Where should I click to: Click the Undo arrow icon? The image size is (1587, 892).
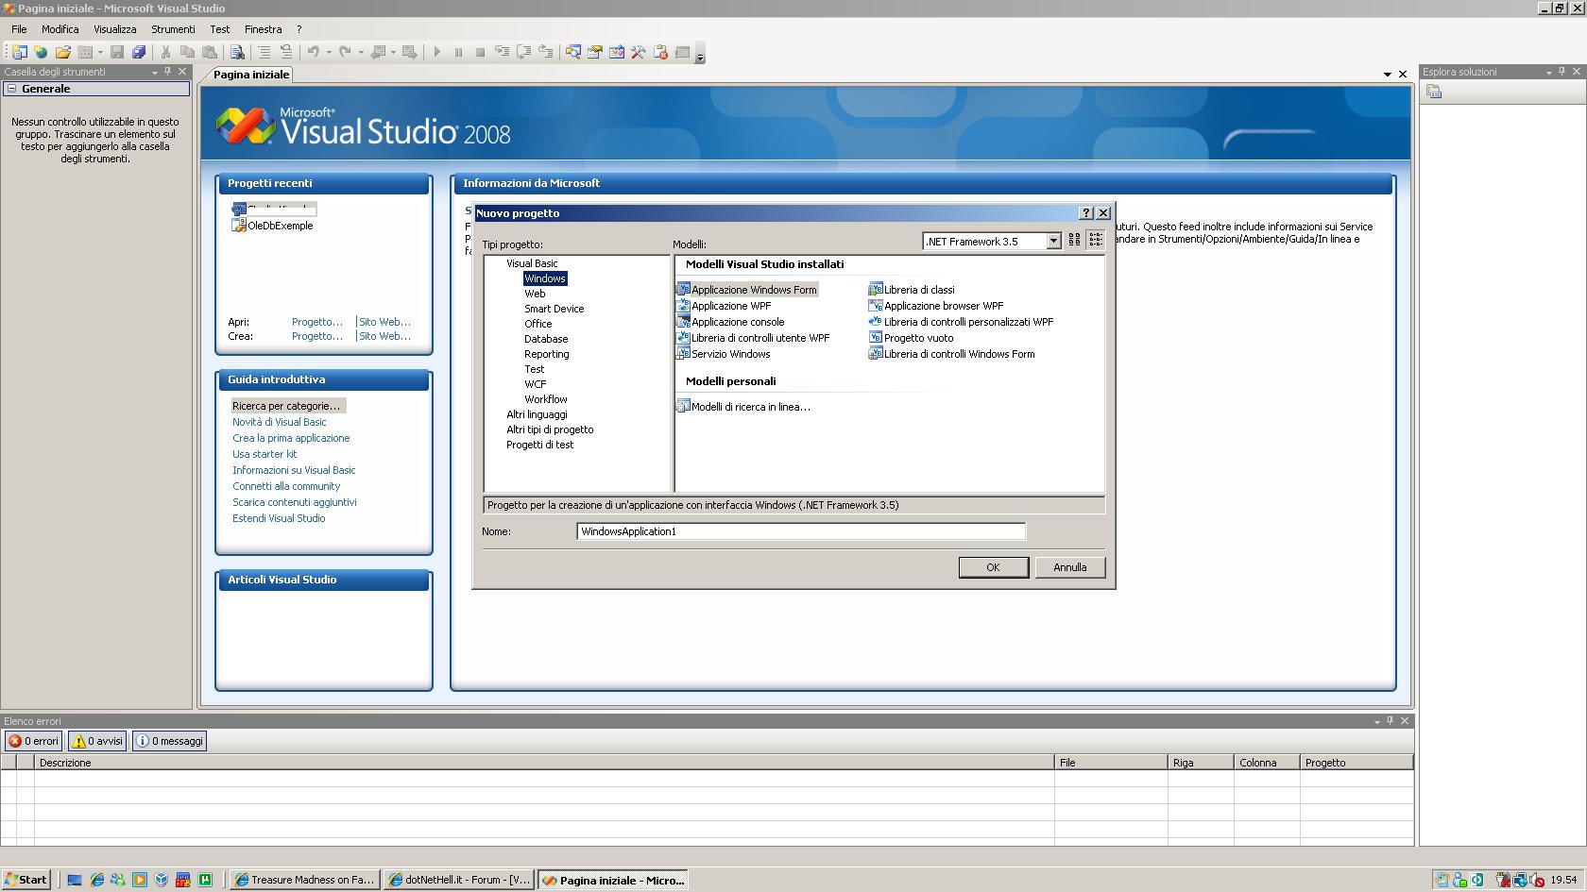tap(313, 52)
